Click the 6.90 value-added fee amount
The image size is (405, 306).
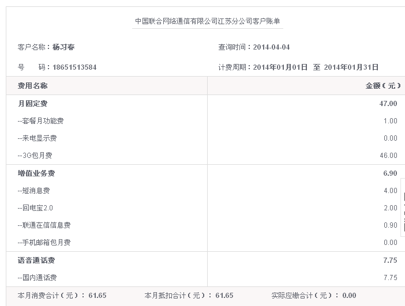[x=390, y=173]
